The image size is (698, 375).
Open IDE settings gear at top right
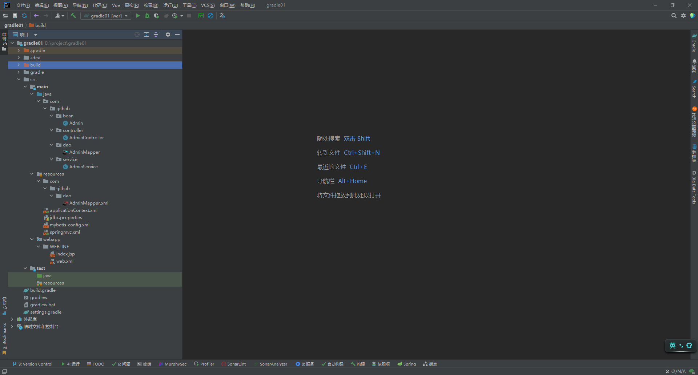click(x=683, y=16)
